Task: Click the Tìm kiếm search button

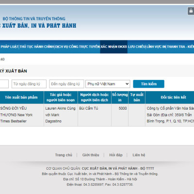Action: [148, 84]
